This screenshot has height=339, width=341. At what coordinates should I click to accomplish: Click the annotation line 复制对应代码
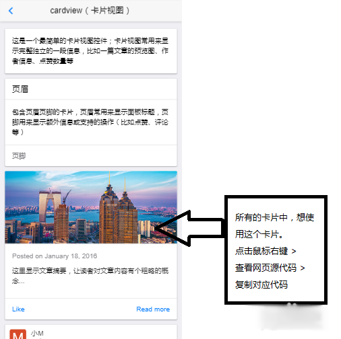coord(261,285)
